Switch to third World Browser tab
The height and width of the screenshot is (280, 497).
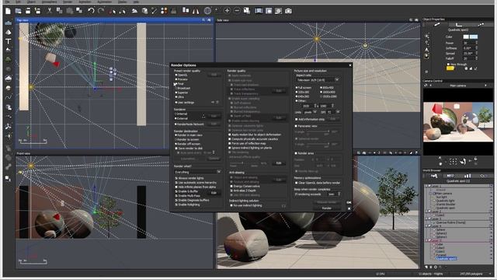(467, 176)
